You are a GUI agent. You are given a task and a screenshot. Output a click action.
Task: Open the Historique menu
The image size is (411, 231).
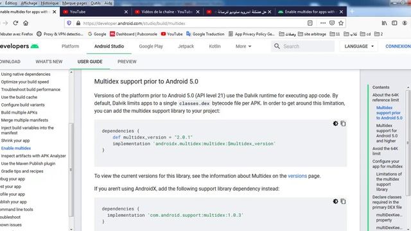click(50, 3)
